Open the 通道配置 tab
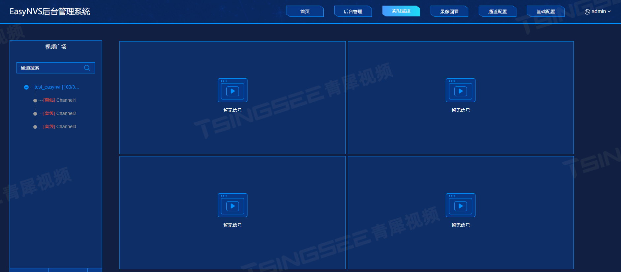Screen dimensions: 621x272 (x=498, y=11)
